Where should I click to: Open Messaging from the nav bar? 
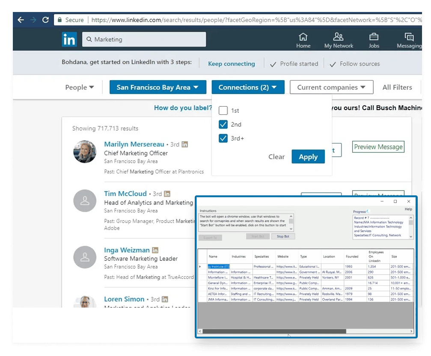point(409,40)
